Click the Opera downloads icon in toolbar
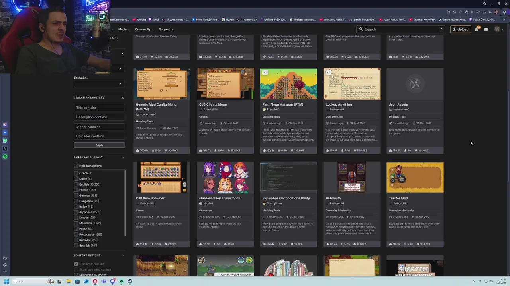The height and width of the screenshot is (286, 510). pos(484,12)
